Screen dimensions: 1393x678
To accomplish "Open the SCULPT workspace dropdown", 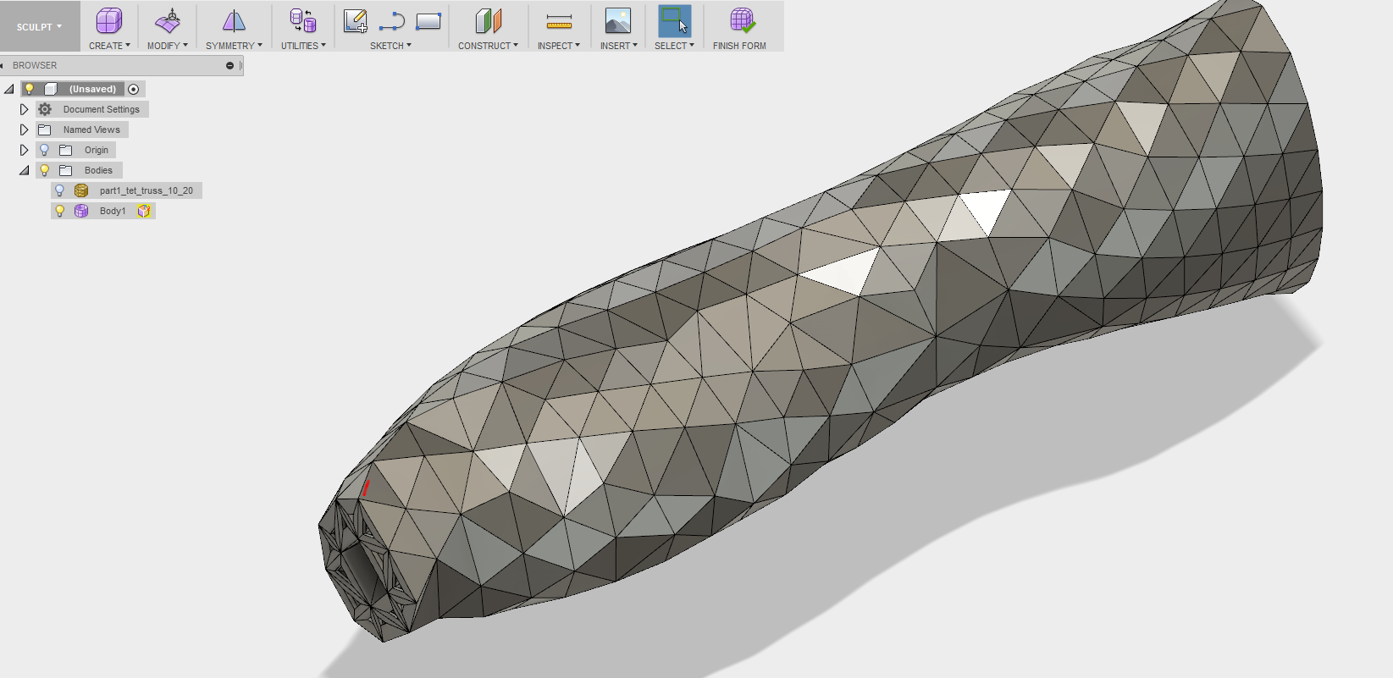I will (39, 27).
